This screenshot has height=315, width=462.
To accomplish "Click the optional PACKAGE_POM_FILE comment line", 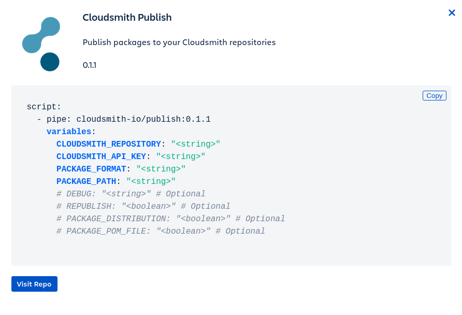I will (161, 231).
